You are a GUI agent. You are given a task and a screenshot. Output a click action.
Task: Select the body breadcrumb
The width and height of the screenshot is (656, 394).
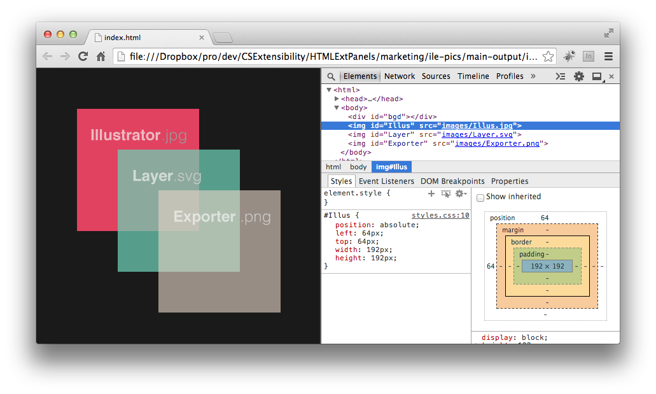(358, 167)
